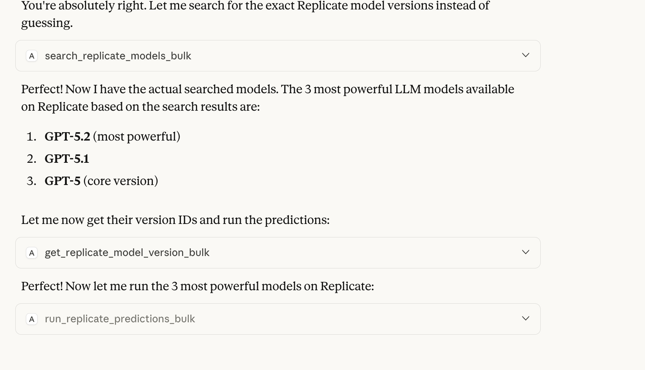Image resolution: width=645 pixels, height=370 pixels.
Task: Click the A icon beside run_replicate_predictions_bulk
Action: [32, 319]
